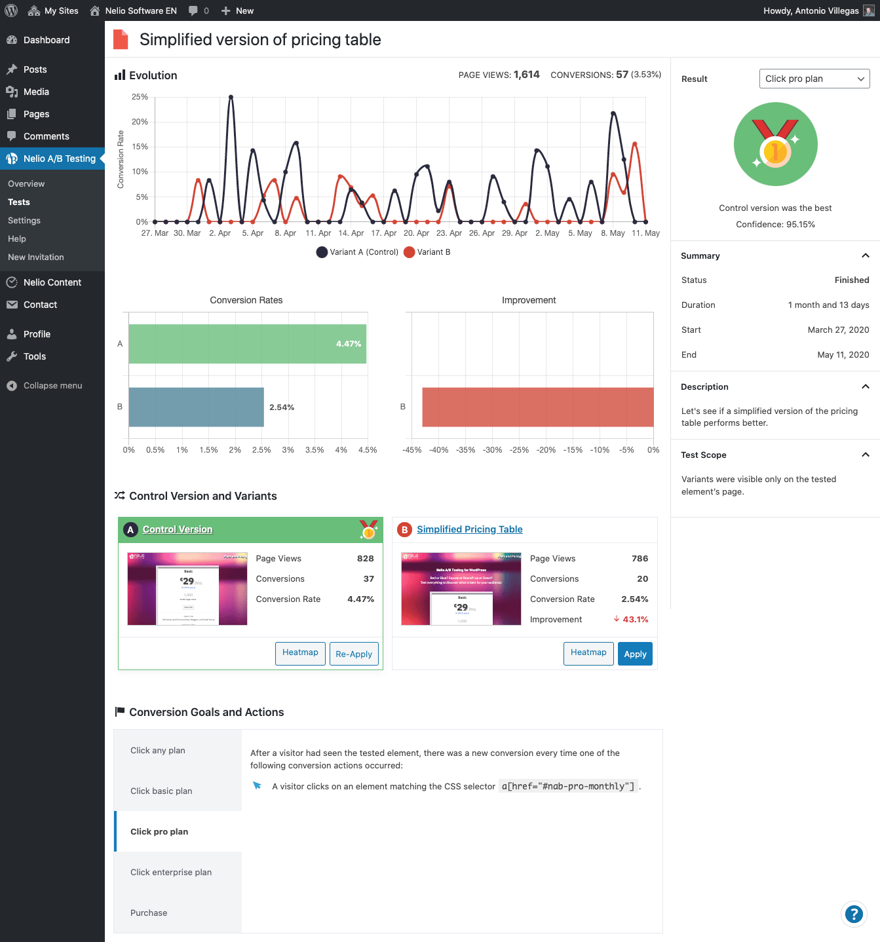The image size is (880, 942).
Task: Click the circled B badge on variant card
Action: pos(405,529)
